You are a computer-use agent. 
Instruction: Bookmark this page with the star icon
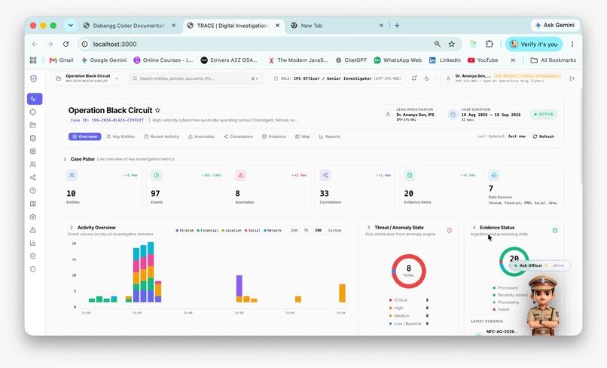(451, 44)
